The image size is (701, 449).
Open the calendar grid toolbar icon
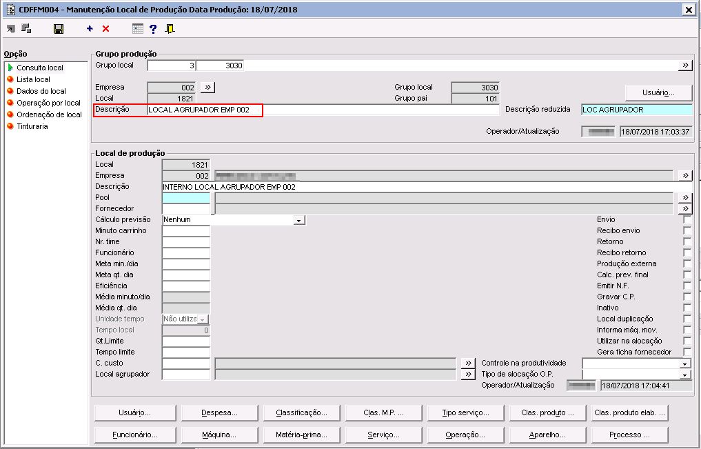click(138, 28)
